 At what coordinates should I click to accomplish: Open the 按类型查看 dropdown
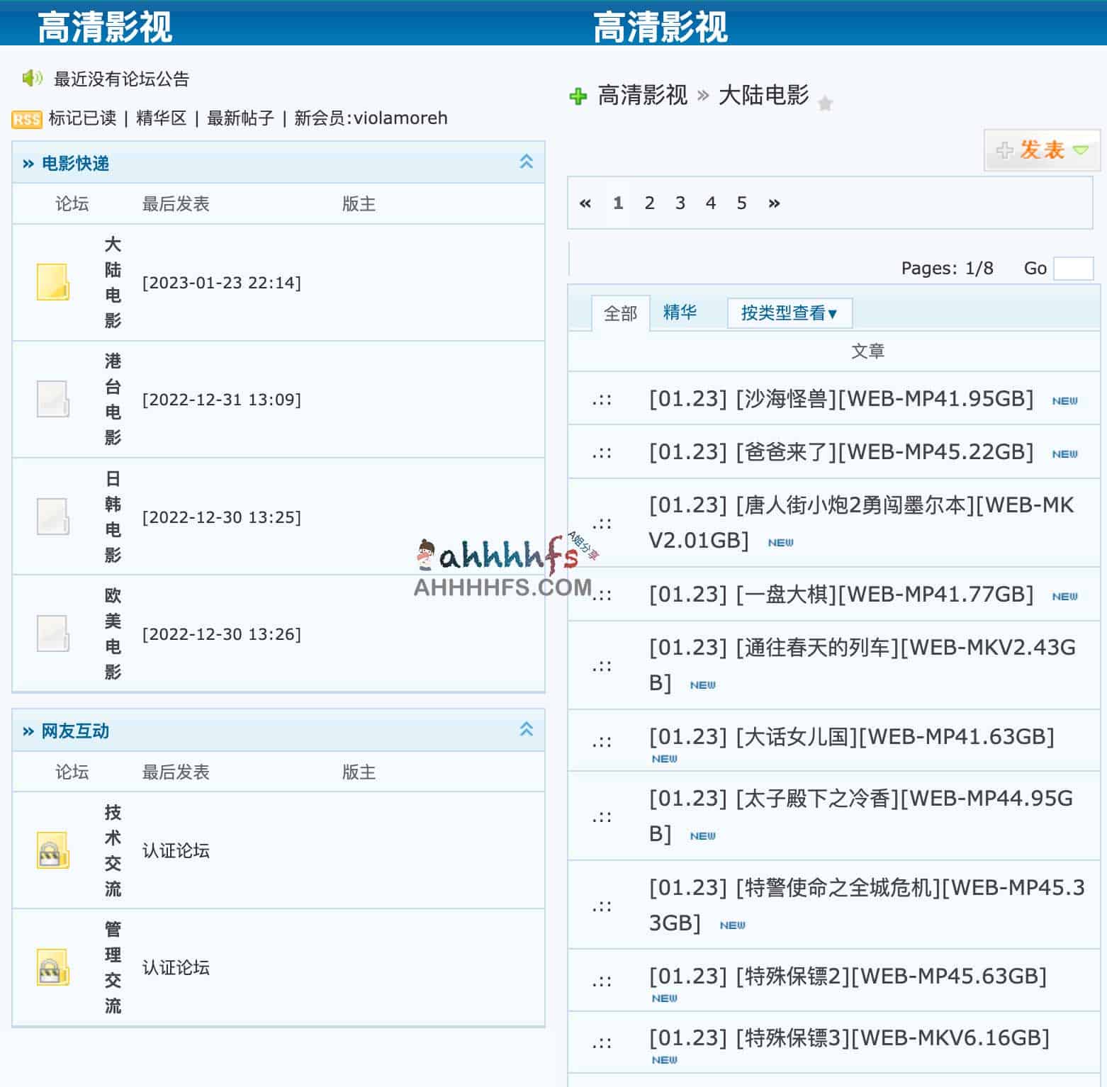789,312
